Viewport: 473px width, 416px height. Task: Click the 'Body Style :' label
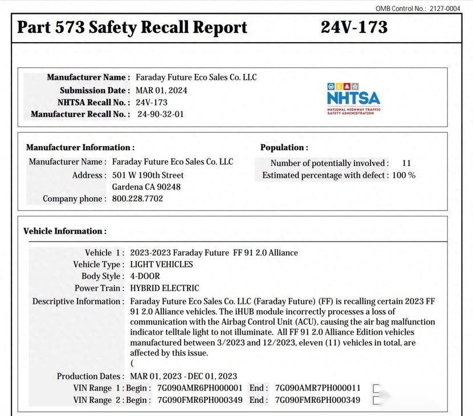click(x=103, y=276)
